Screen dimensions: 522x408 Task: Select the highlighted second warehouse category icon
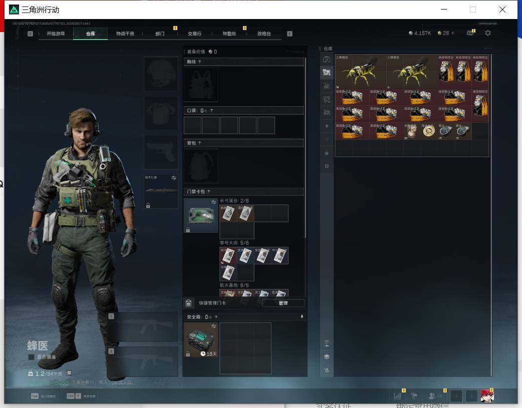[327, 73]
